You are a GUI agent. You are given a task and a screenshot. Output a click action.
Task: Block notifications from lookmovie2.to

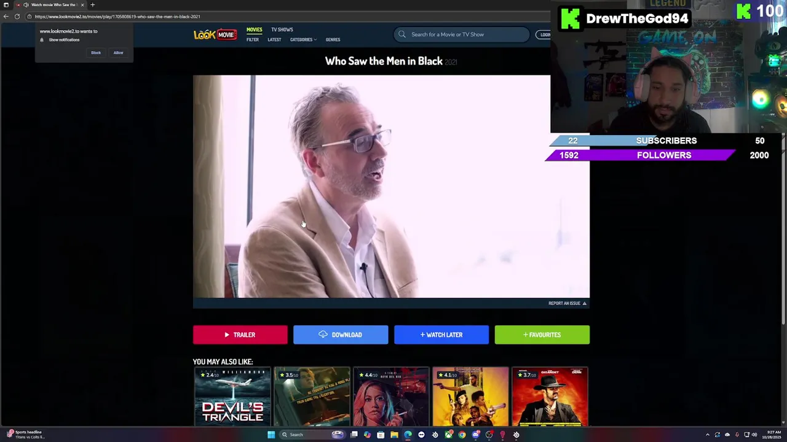[x=96, y=53]
